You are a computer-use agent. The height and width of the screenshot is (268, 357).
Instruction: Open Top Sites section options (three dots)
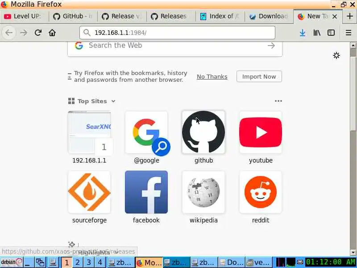coord(278,101)
